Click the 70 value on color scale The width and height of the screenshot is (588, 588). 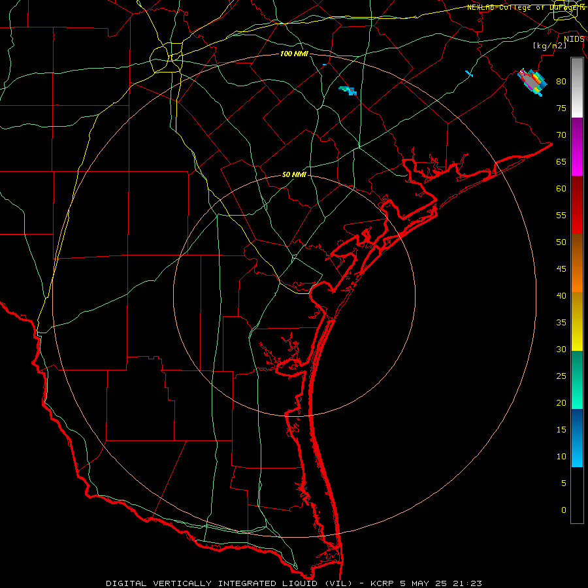pyautogui.click(x=561, y=135)
